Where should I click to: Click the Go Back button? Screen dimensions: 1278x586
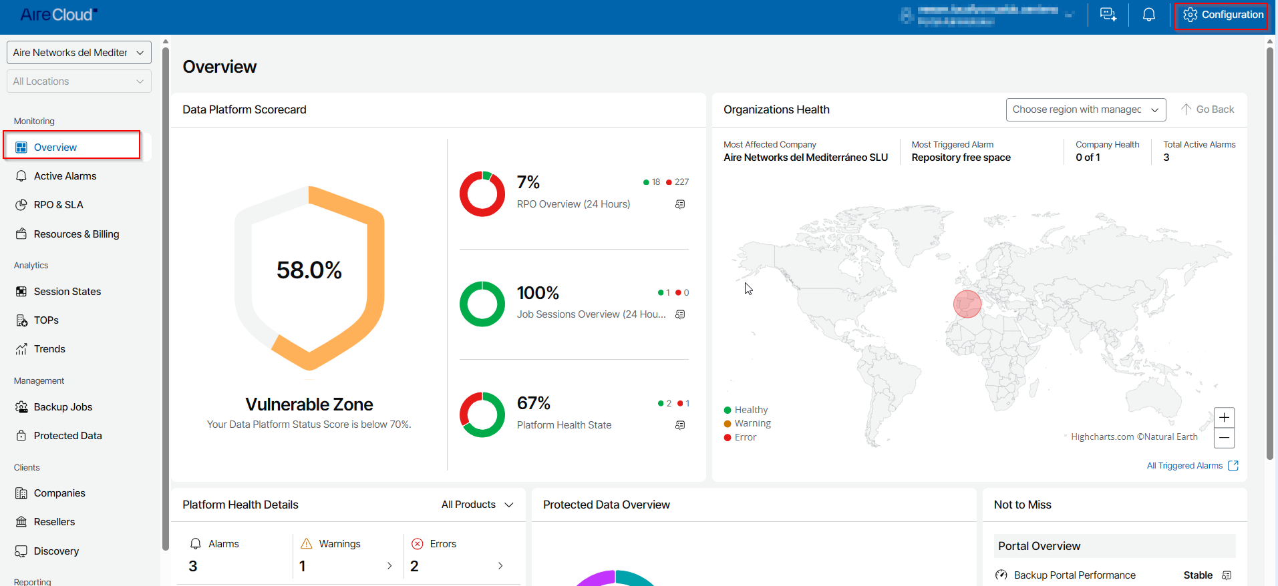(1207, 109)
